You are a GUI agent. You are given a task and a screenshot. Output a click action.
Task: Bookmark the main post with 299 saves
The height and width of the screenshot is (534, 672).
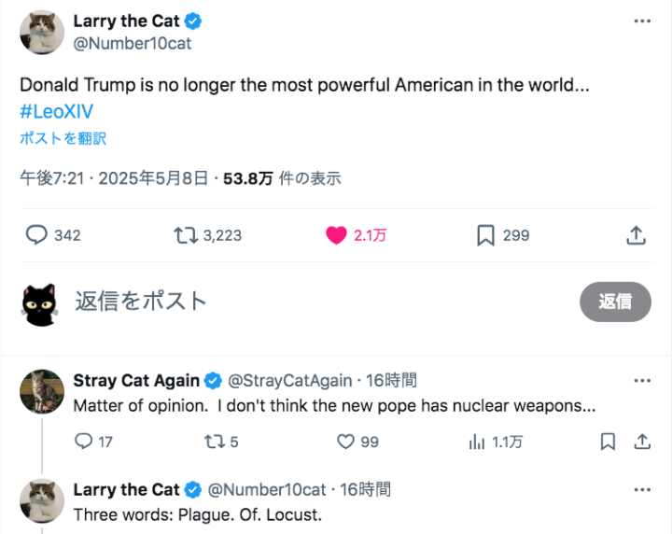pos(485,235)
